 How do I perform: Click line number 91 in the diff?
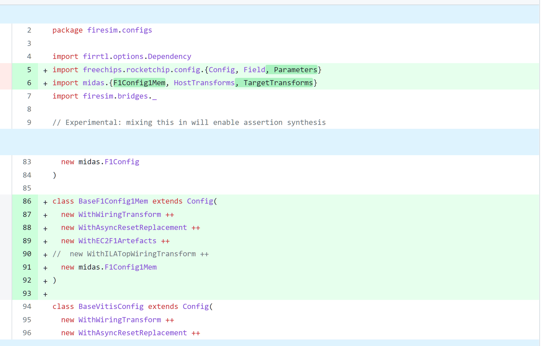pyautogui.click(x=27, y=267)
